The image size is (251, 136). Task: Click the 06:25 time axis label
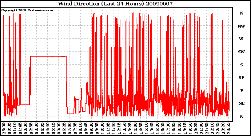coord(64,128)
